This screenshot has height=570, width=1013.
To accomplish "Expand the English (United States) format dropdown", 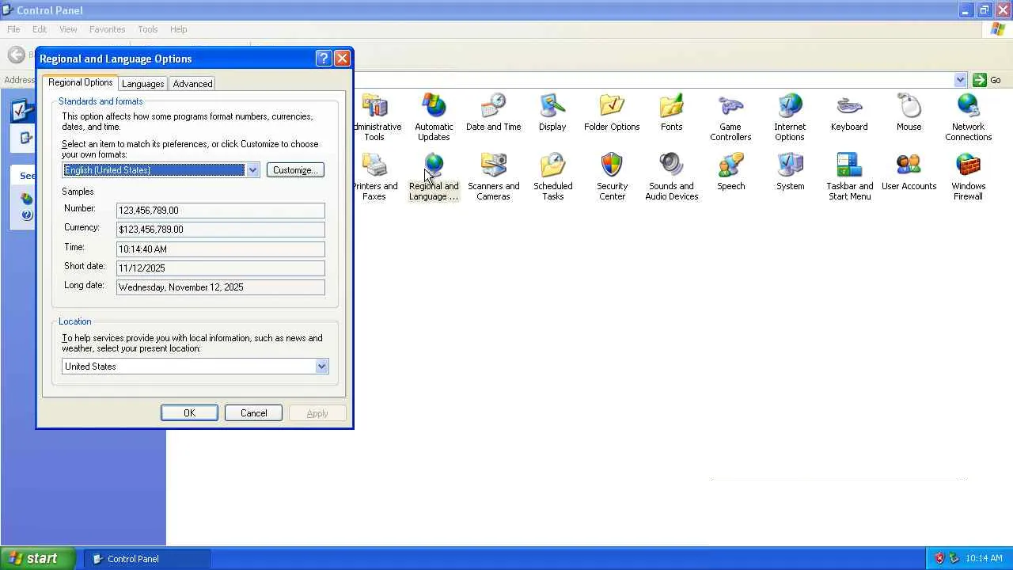I will coord(252,170).
